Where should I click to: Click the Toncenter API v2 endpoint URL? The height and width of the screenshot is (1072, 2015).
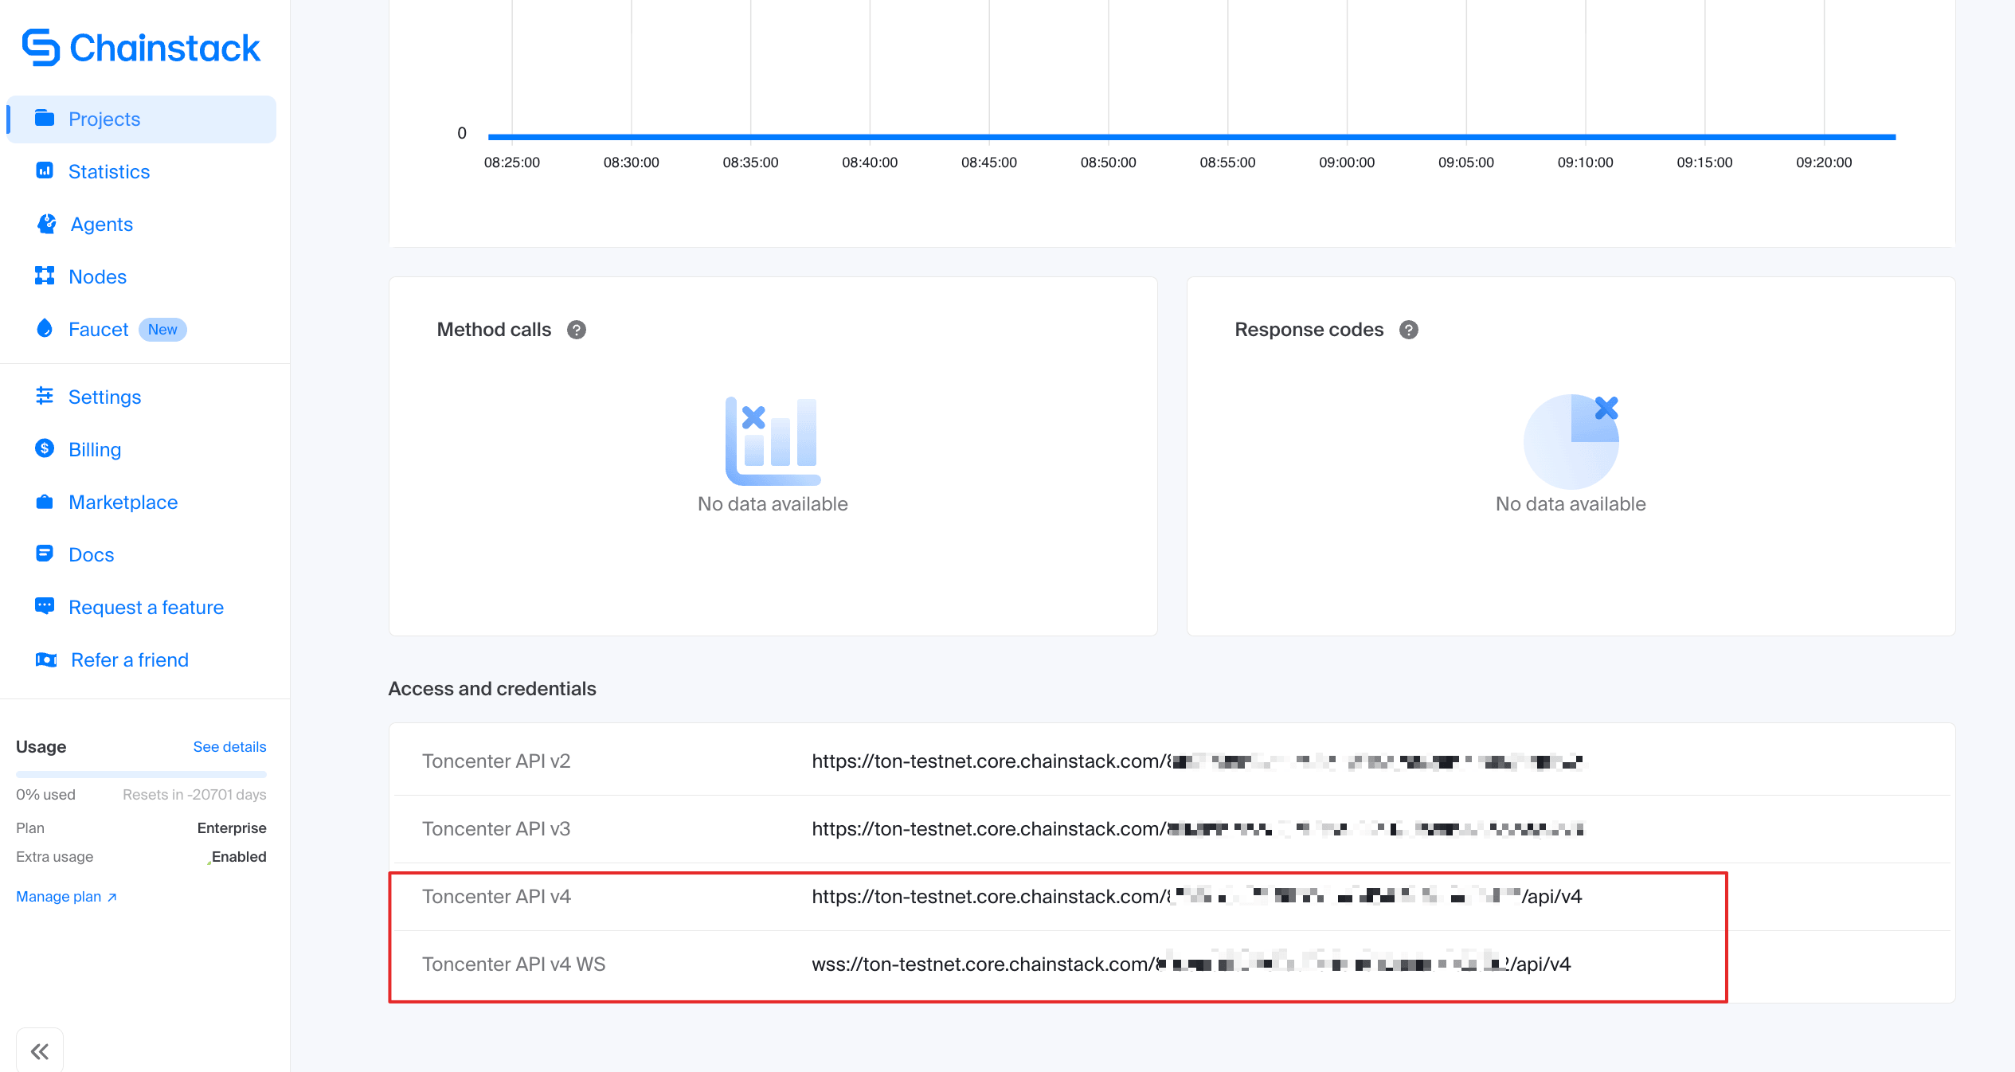1197,761
